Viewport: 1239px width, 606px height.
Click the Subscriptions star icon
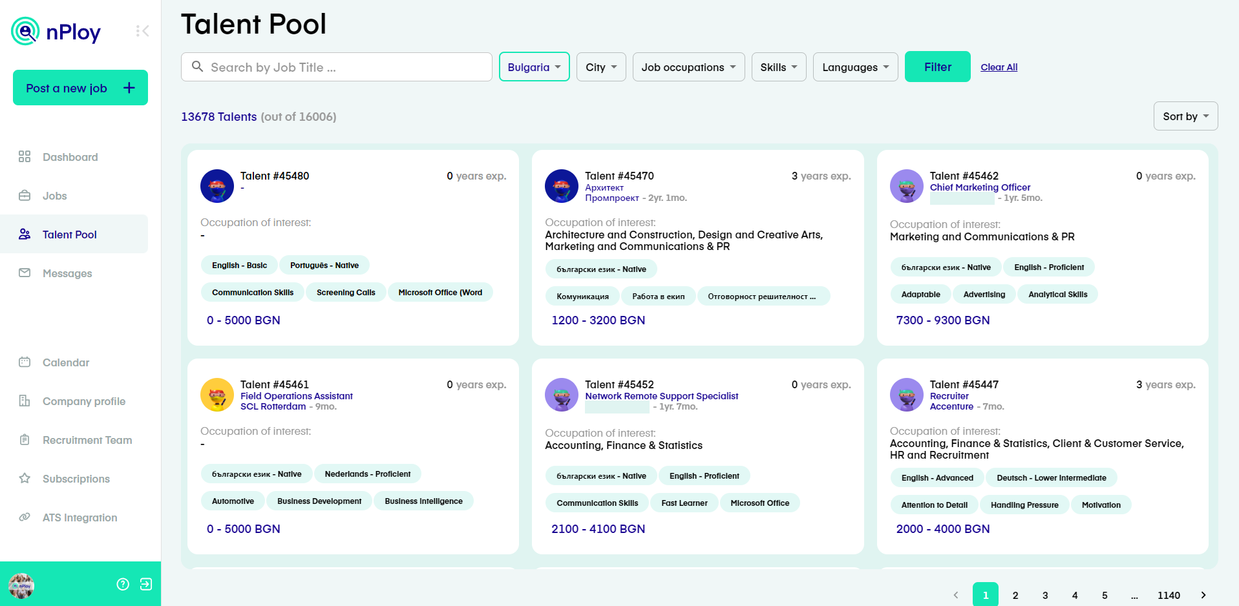click(25, 479)
